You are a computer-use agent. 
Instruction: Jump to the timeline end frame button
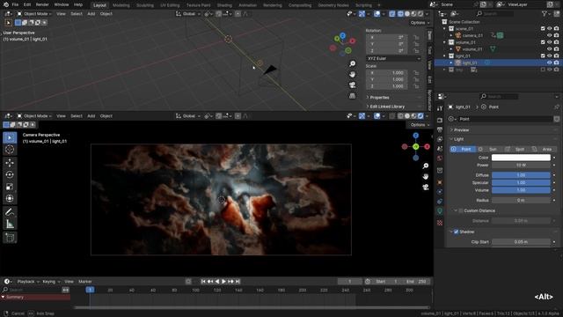(238, 282)
